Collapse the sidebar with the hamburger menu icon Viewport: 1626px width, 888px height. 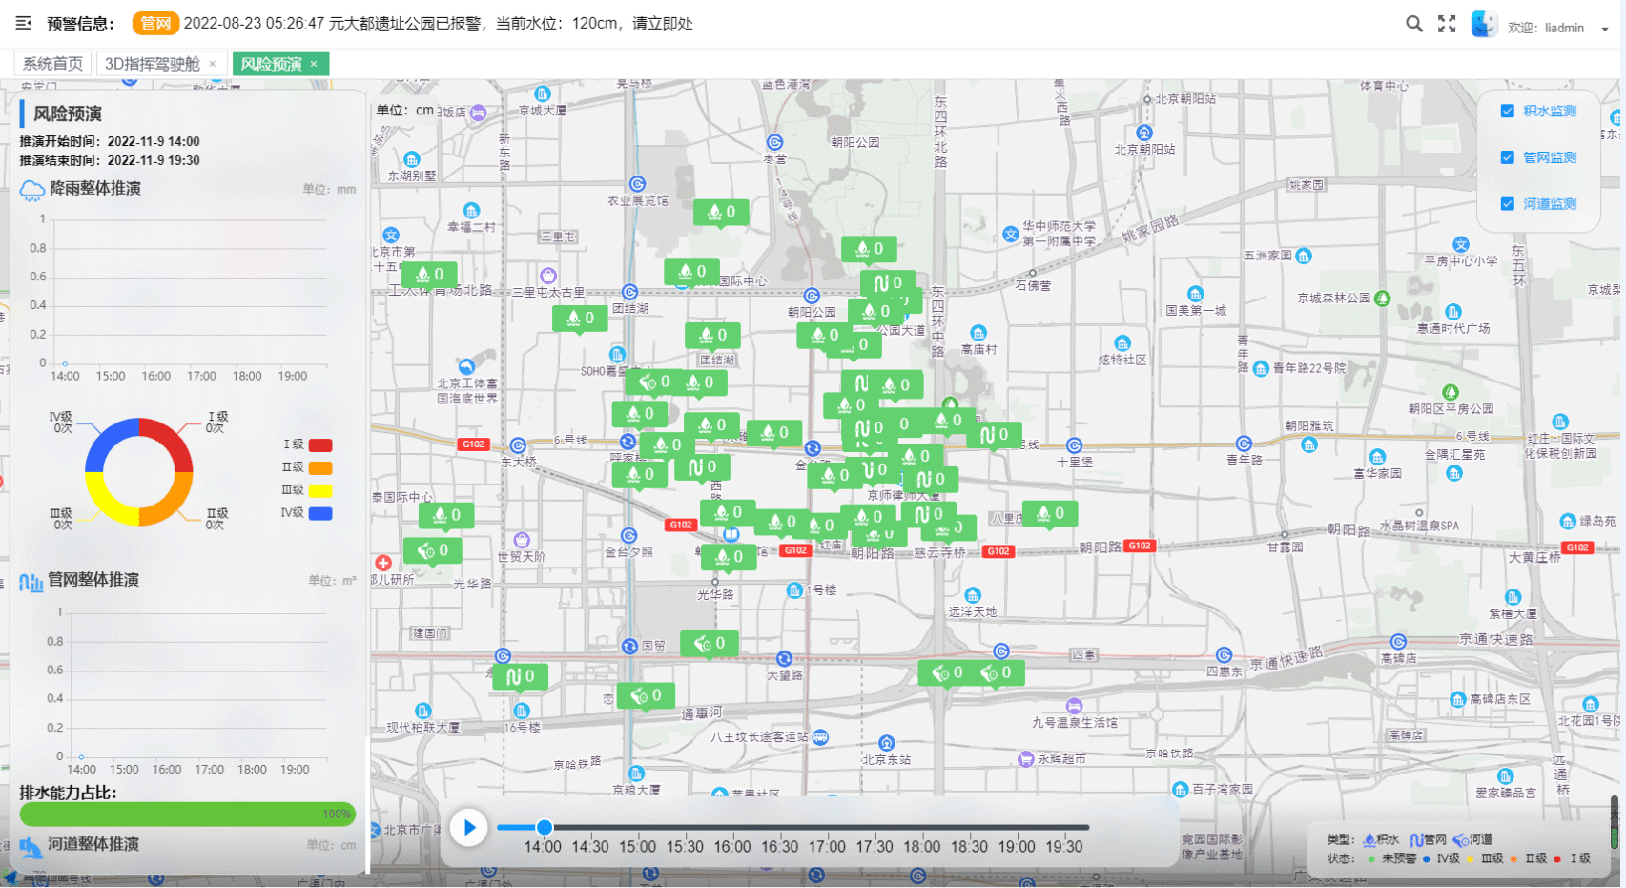coord(24,23)
